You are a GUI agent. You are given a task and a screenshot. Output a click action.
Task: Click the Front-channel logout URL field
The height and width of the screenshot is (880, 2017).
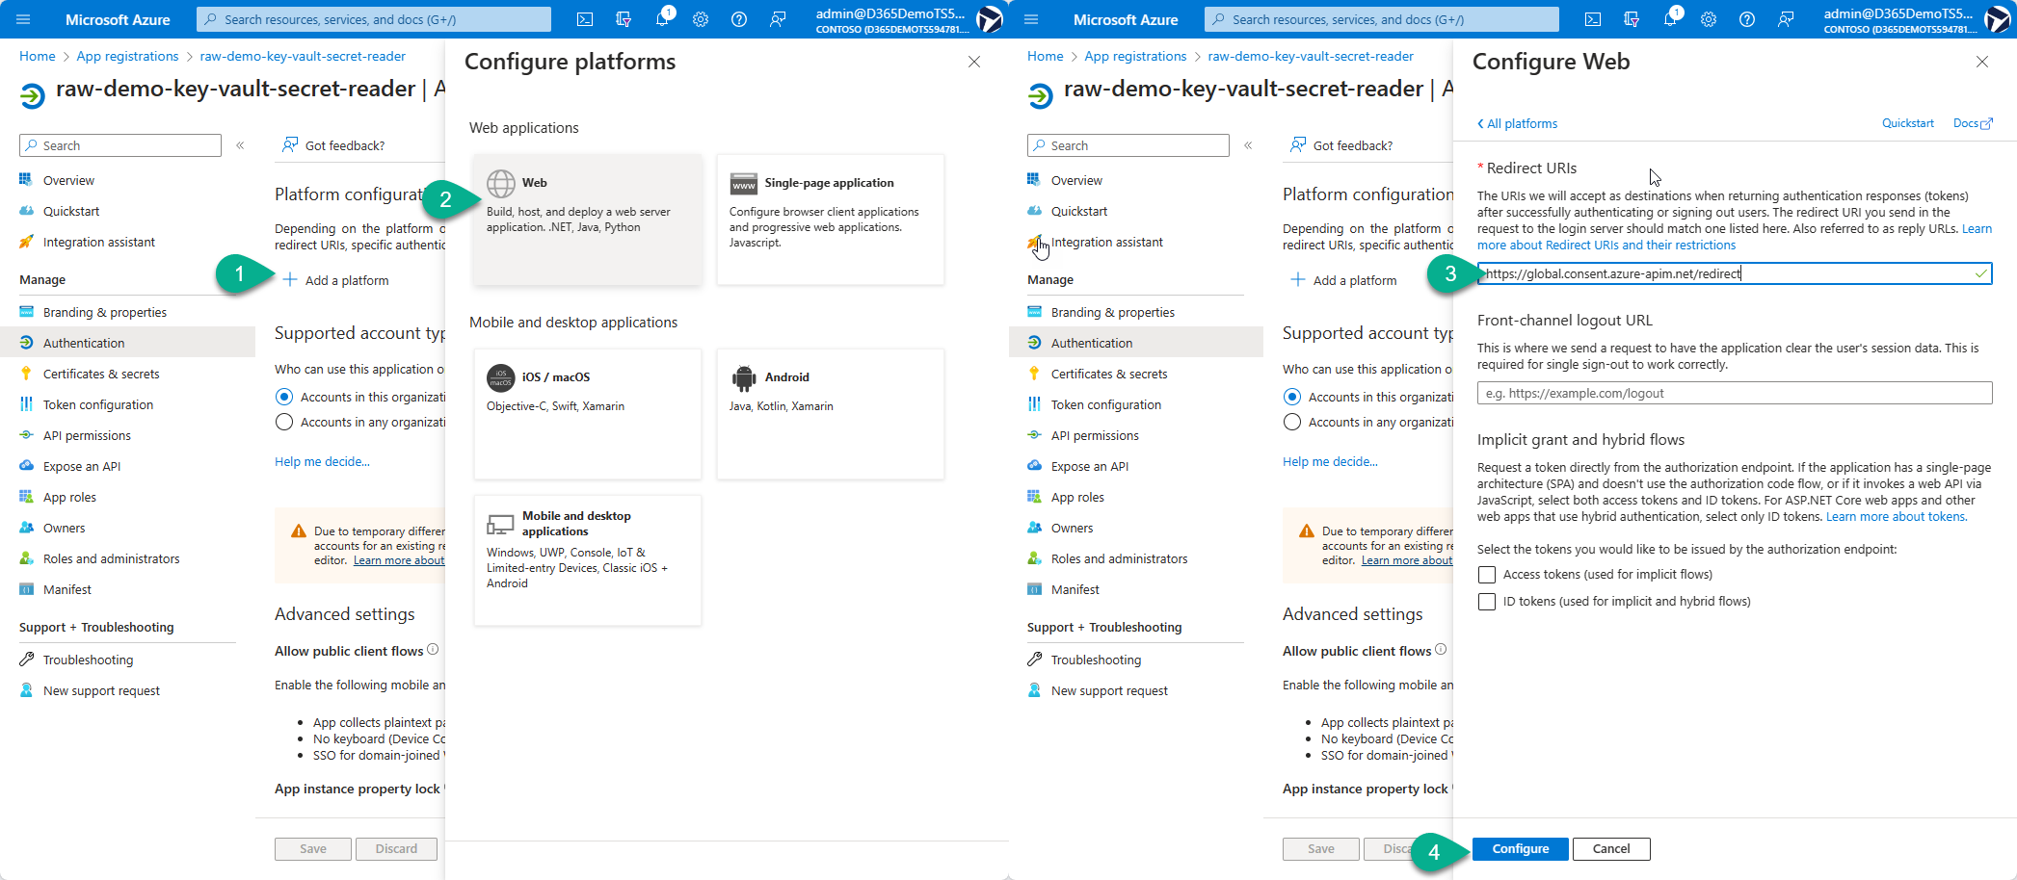click(1735, 393)
